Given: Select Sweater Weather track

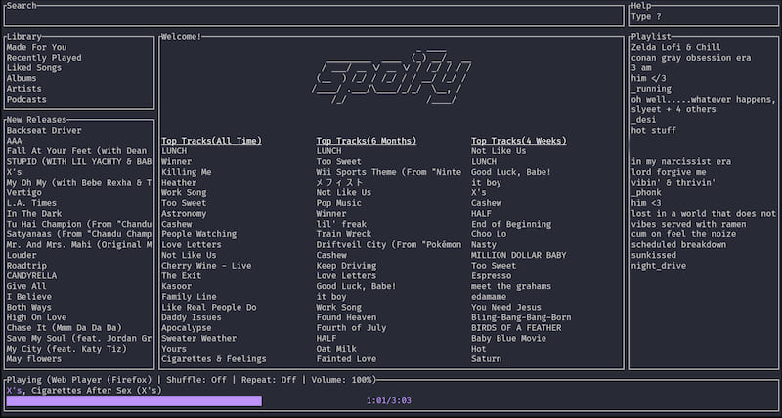Looking at the screenshot, I should tap(199, 338).
